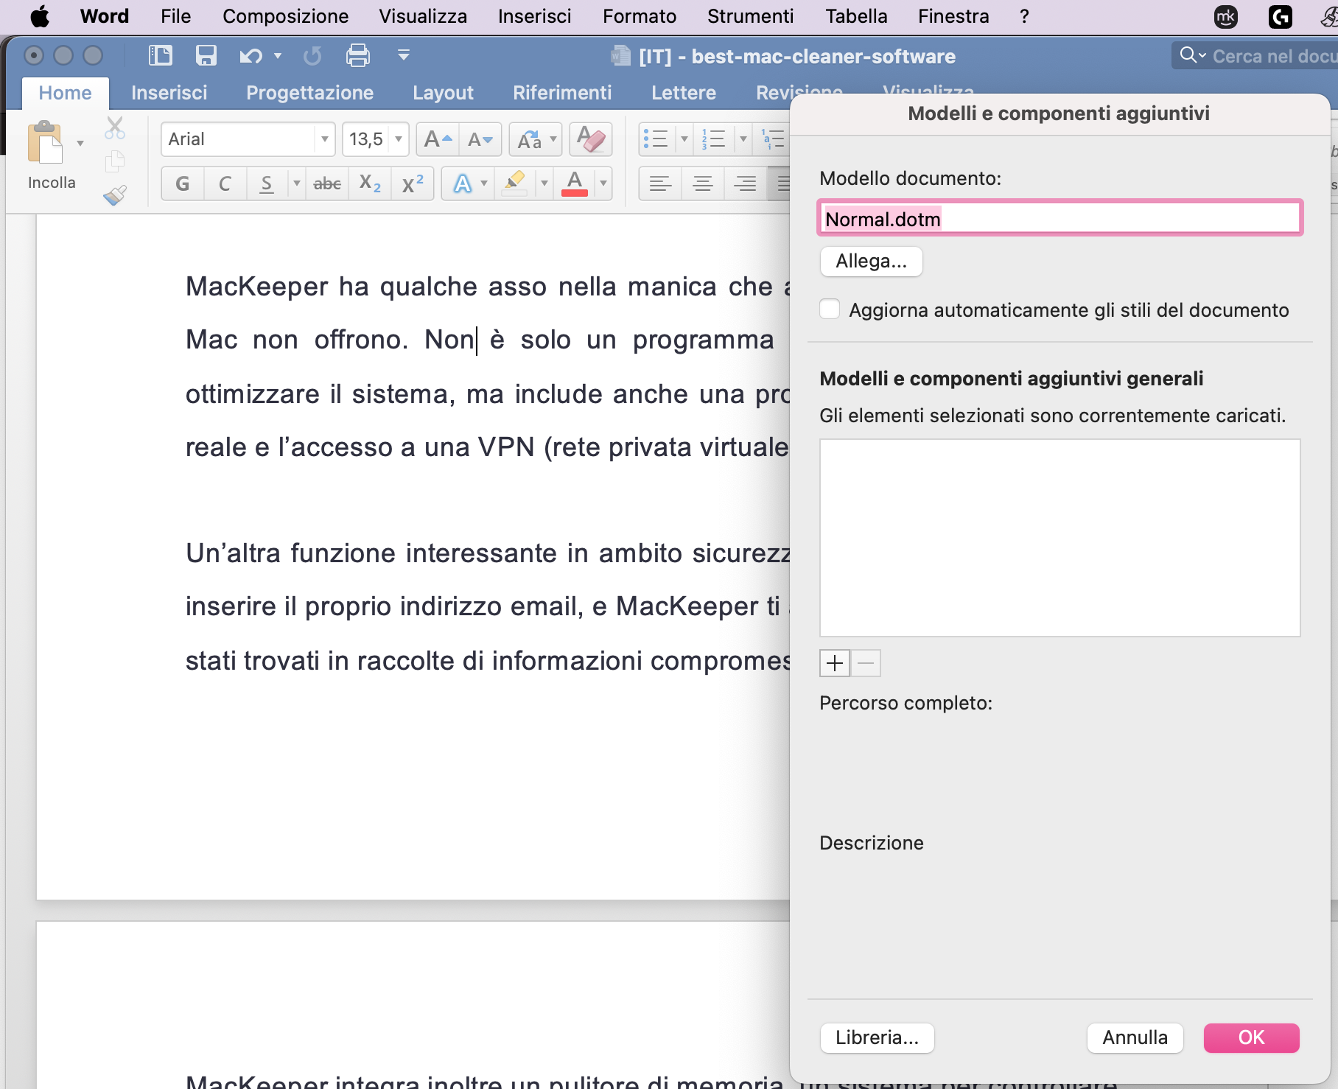1338x1089 pixels.
Task: Open the undo history dropdown arrow
Action: point(278,55)
